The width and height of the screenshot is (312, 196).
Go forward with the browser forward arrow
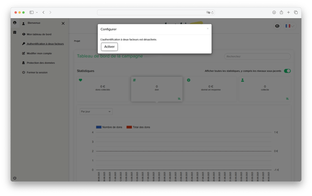pyautogui.click(x=50, y=12)
